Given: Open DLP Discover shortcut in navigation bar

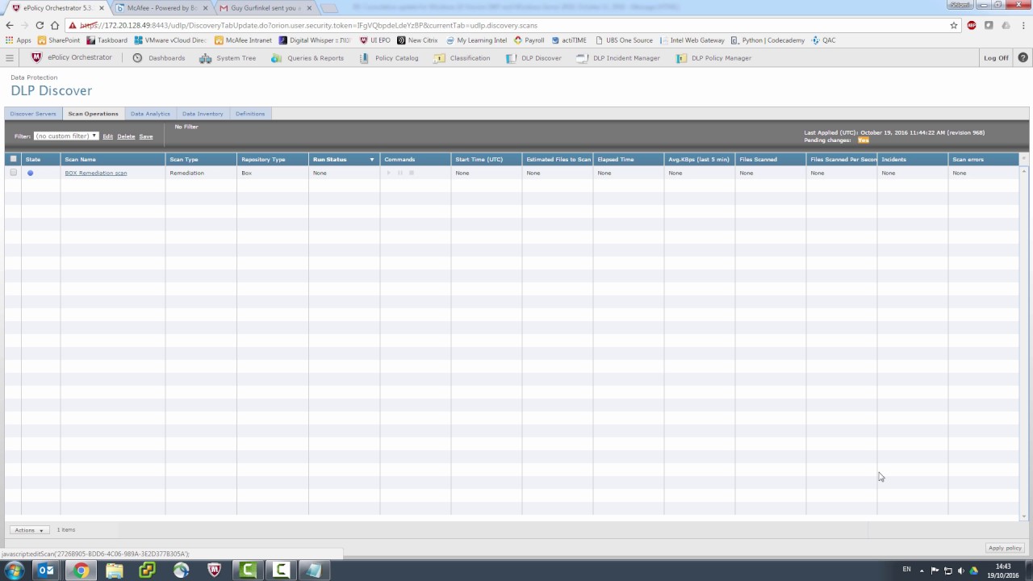Looking at the screenshot, I should (x=533, y=58).
